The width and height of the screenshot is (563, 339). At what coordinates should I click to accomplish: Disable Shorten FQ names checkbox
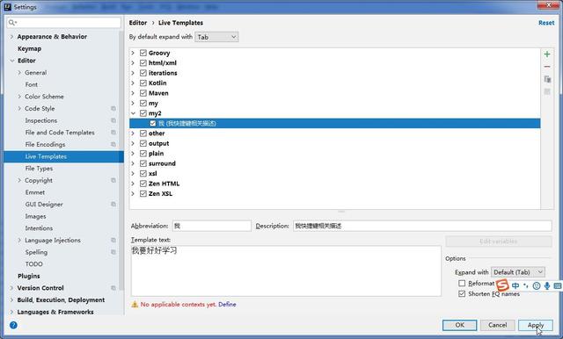(x=462, y=293)
